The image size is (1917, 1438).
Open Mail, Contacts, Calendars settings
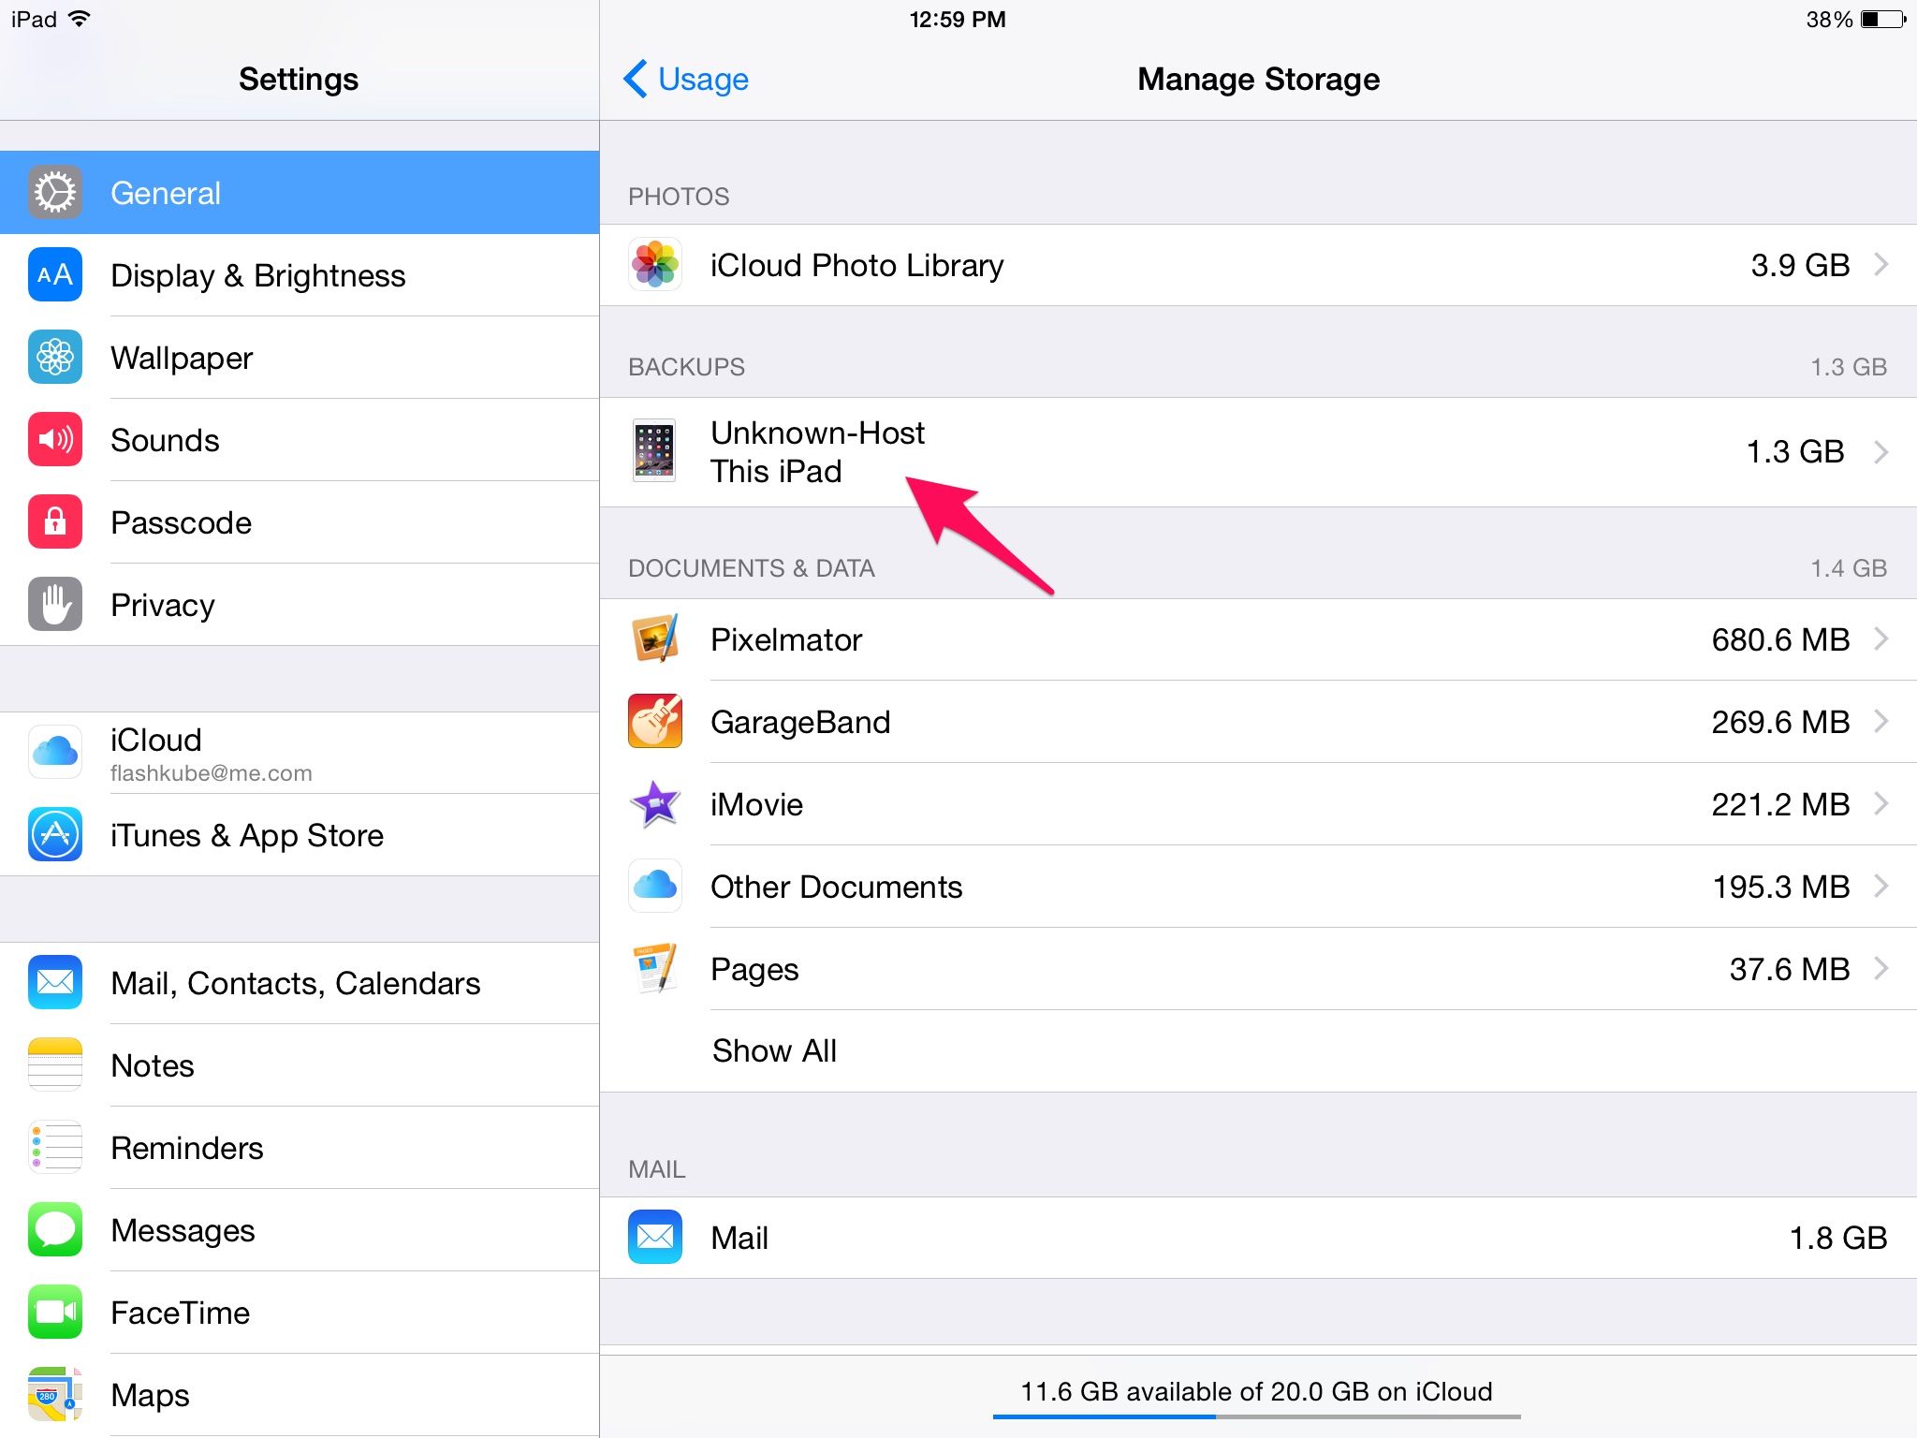coord(295,983)
